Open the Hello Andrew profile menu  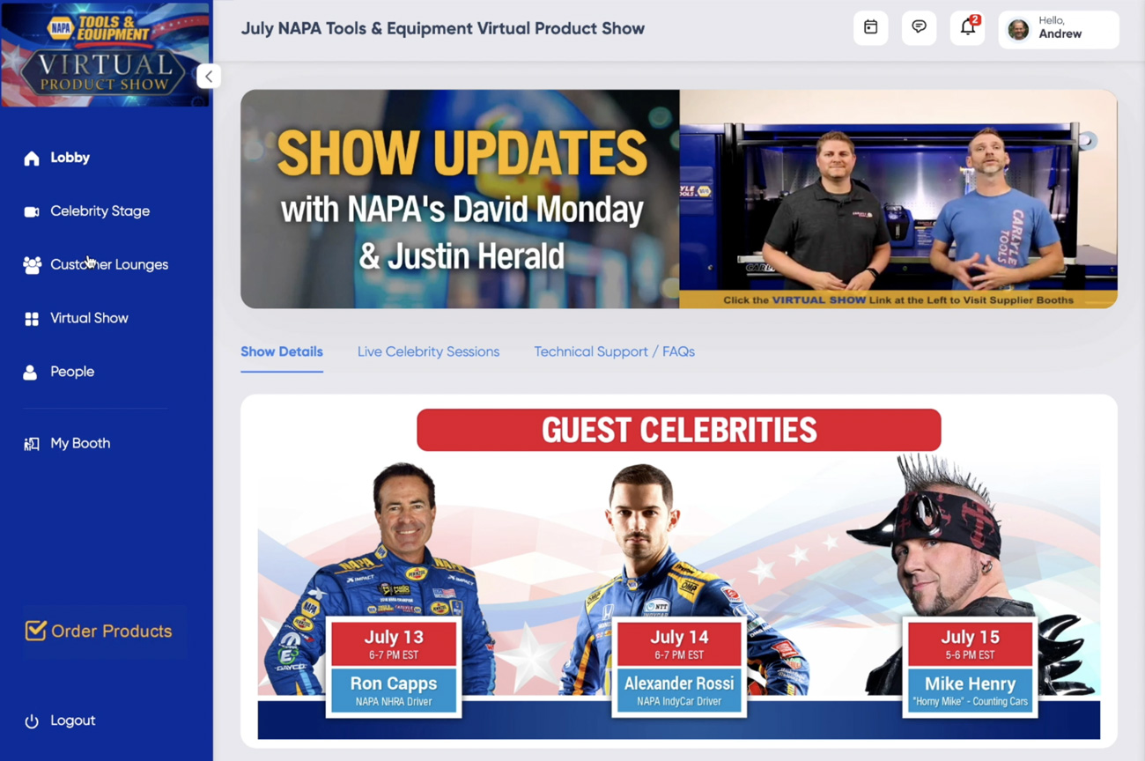pyautogui.click(x=1059, y=28)
